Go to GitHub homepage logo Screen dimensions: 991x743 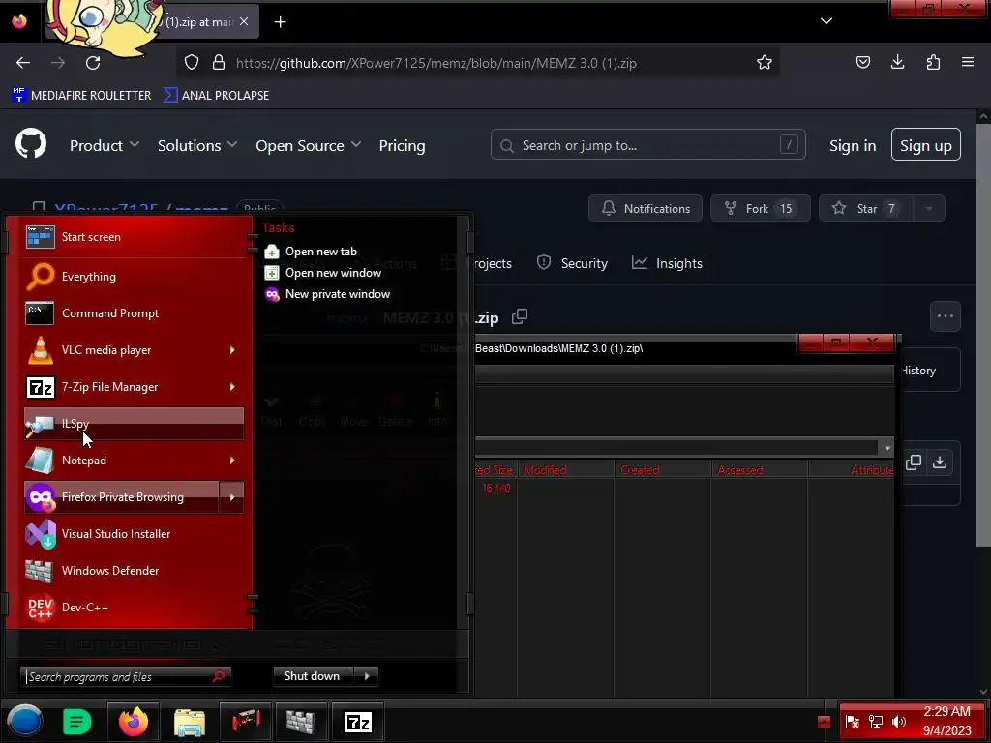point(31,144)
